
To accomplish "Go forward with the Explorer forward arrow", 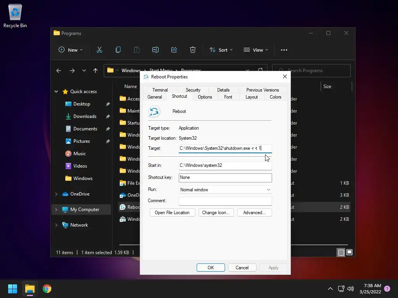I will (72, 71).
